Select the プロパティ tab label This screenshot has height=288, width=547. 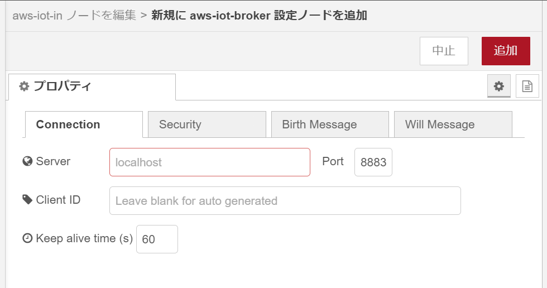(x=62, y=86)
